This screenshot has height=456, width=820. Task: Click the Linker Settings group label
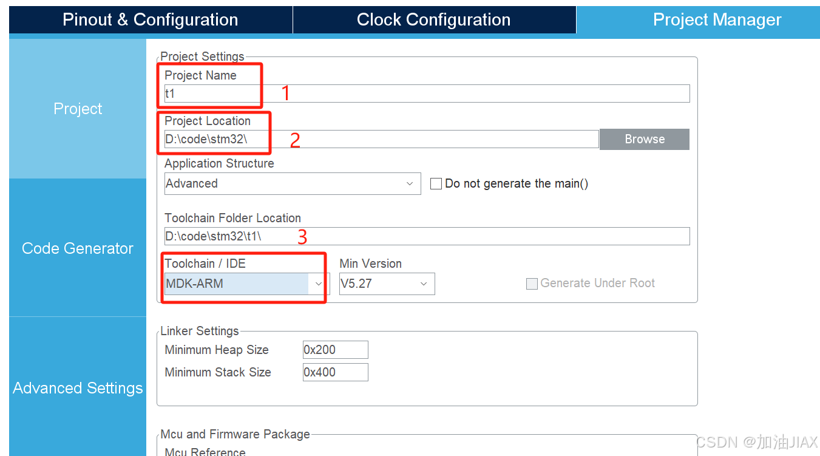(200, 331)
